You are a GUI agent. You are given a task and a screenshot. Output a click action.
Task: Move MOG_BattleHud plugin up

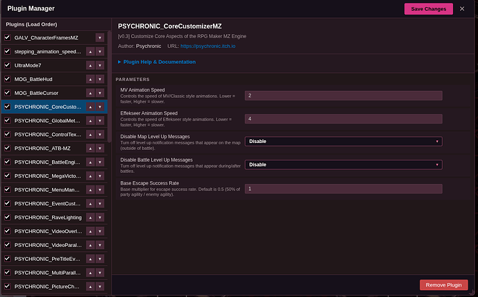tap(90, 79)
